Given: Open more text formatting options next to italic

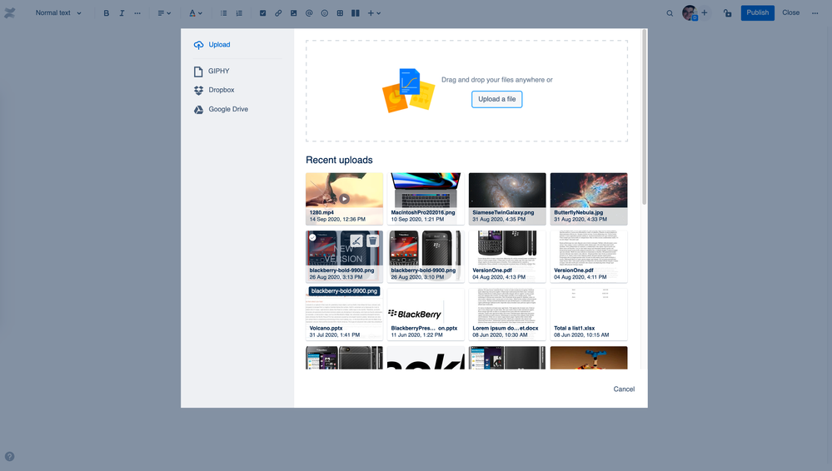Looking at the screenshot, I should (137, 13).
